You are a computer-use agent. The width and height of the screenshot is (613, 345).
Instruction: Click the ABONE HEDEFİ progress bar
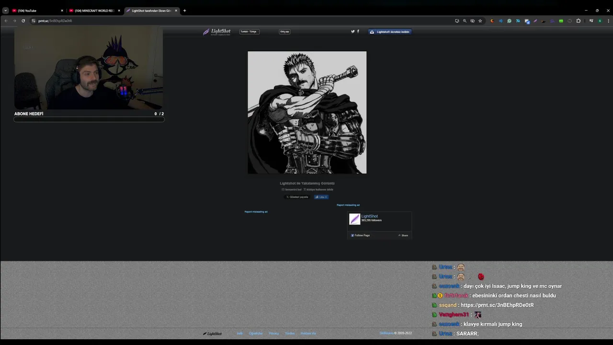tap(89, 119)
